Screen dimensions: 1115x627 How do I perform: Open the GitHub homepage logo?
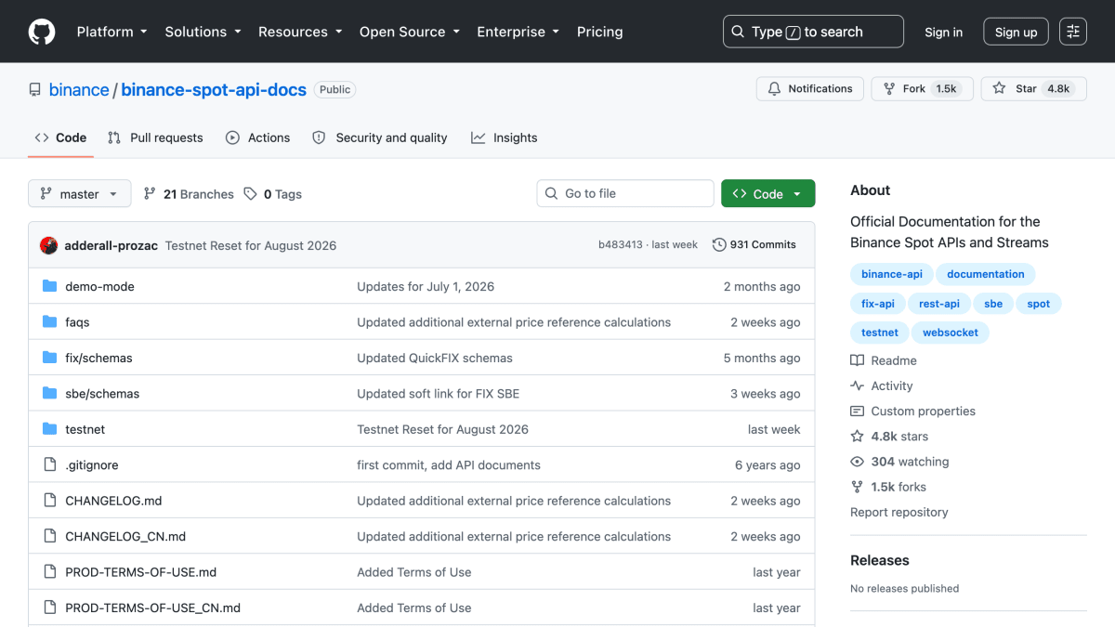(42, 32)
